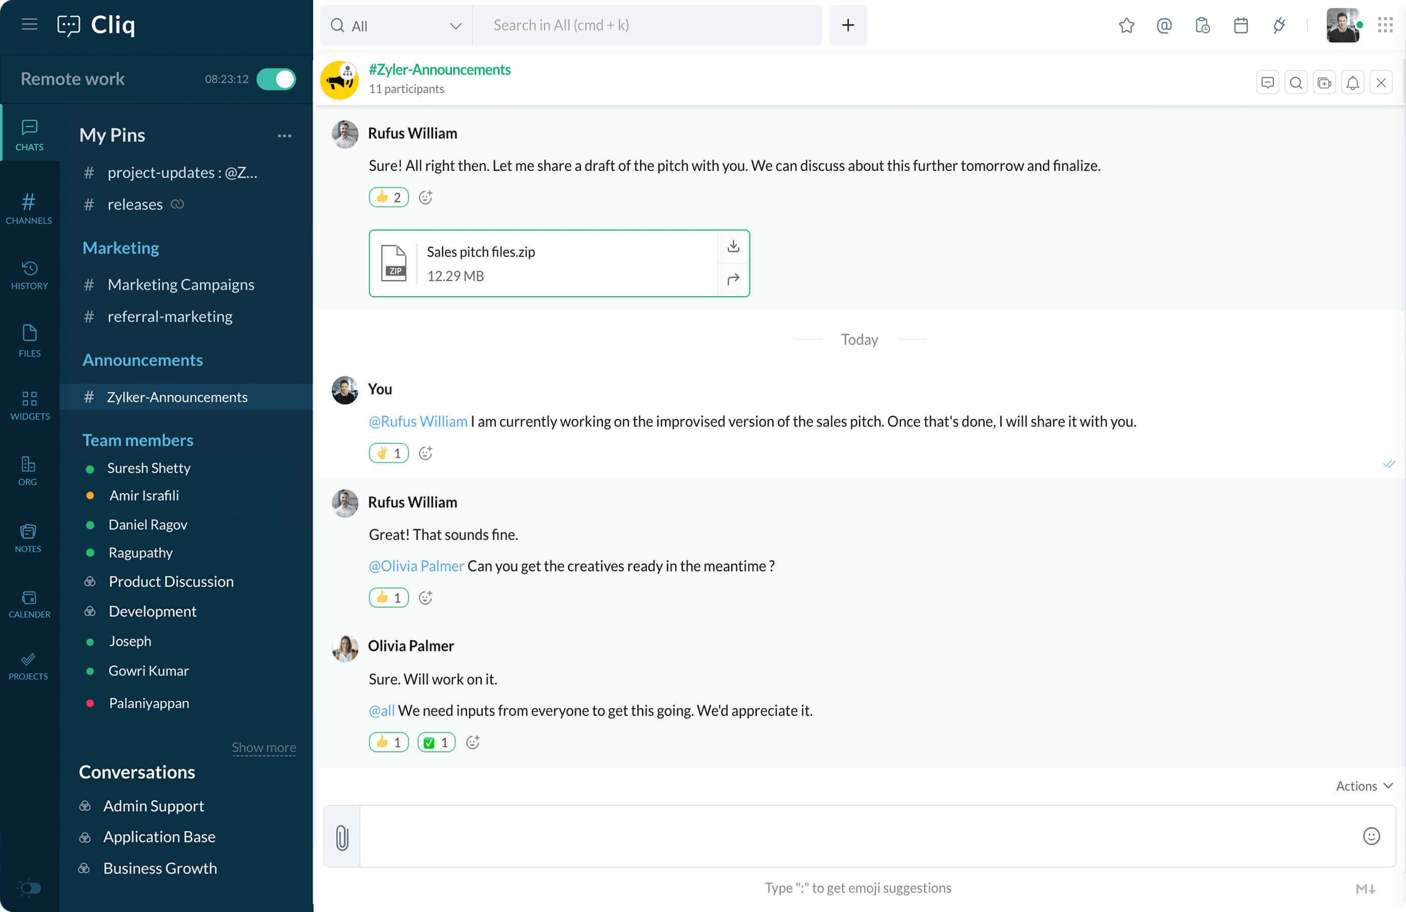Screen dimensions: 1406x912
Task: Click the @all mention
Action: coord(381,710)
